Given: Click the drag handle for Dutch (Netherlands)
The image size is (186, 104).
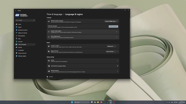Looking at the screenshot, I should [x=49, y=37].
